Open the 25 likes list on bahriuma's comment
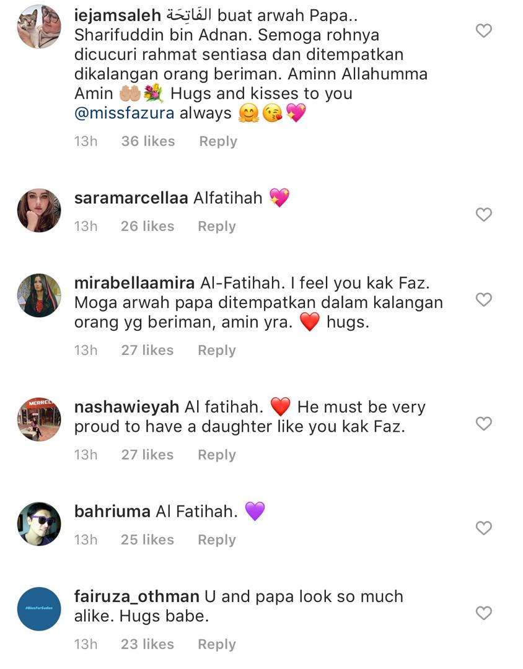The height and width of the screenshot is (669, 523). click(x=147, y=540)
